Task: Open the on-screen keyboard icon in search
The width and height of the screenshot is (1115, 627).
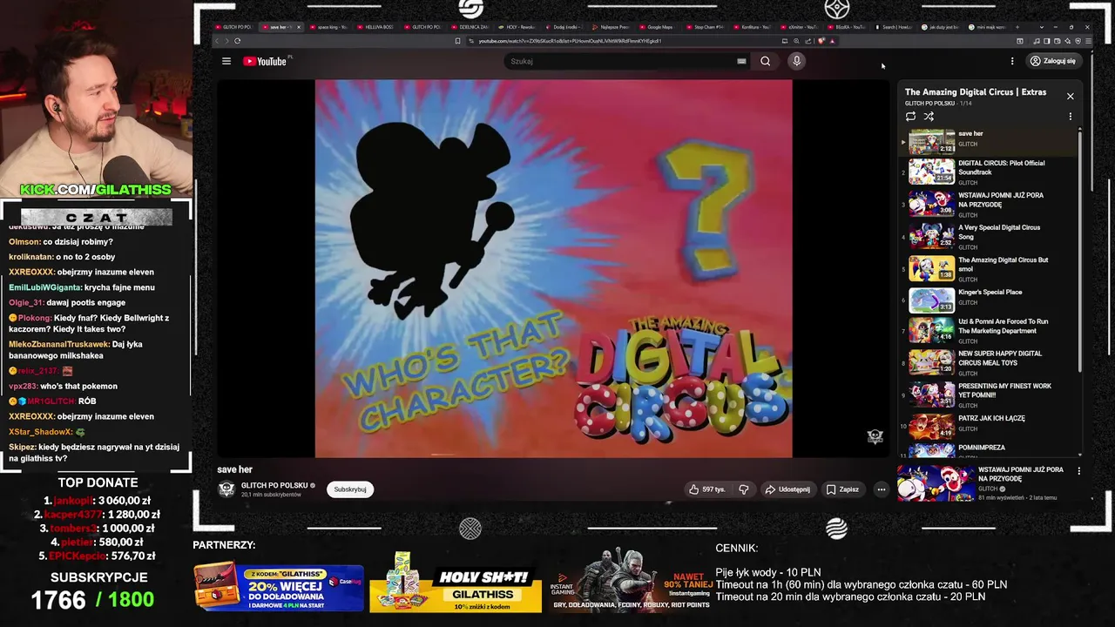Action: click(741, 61)
